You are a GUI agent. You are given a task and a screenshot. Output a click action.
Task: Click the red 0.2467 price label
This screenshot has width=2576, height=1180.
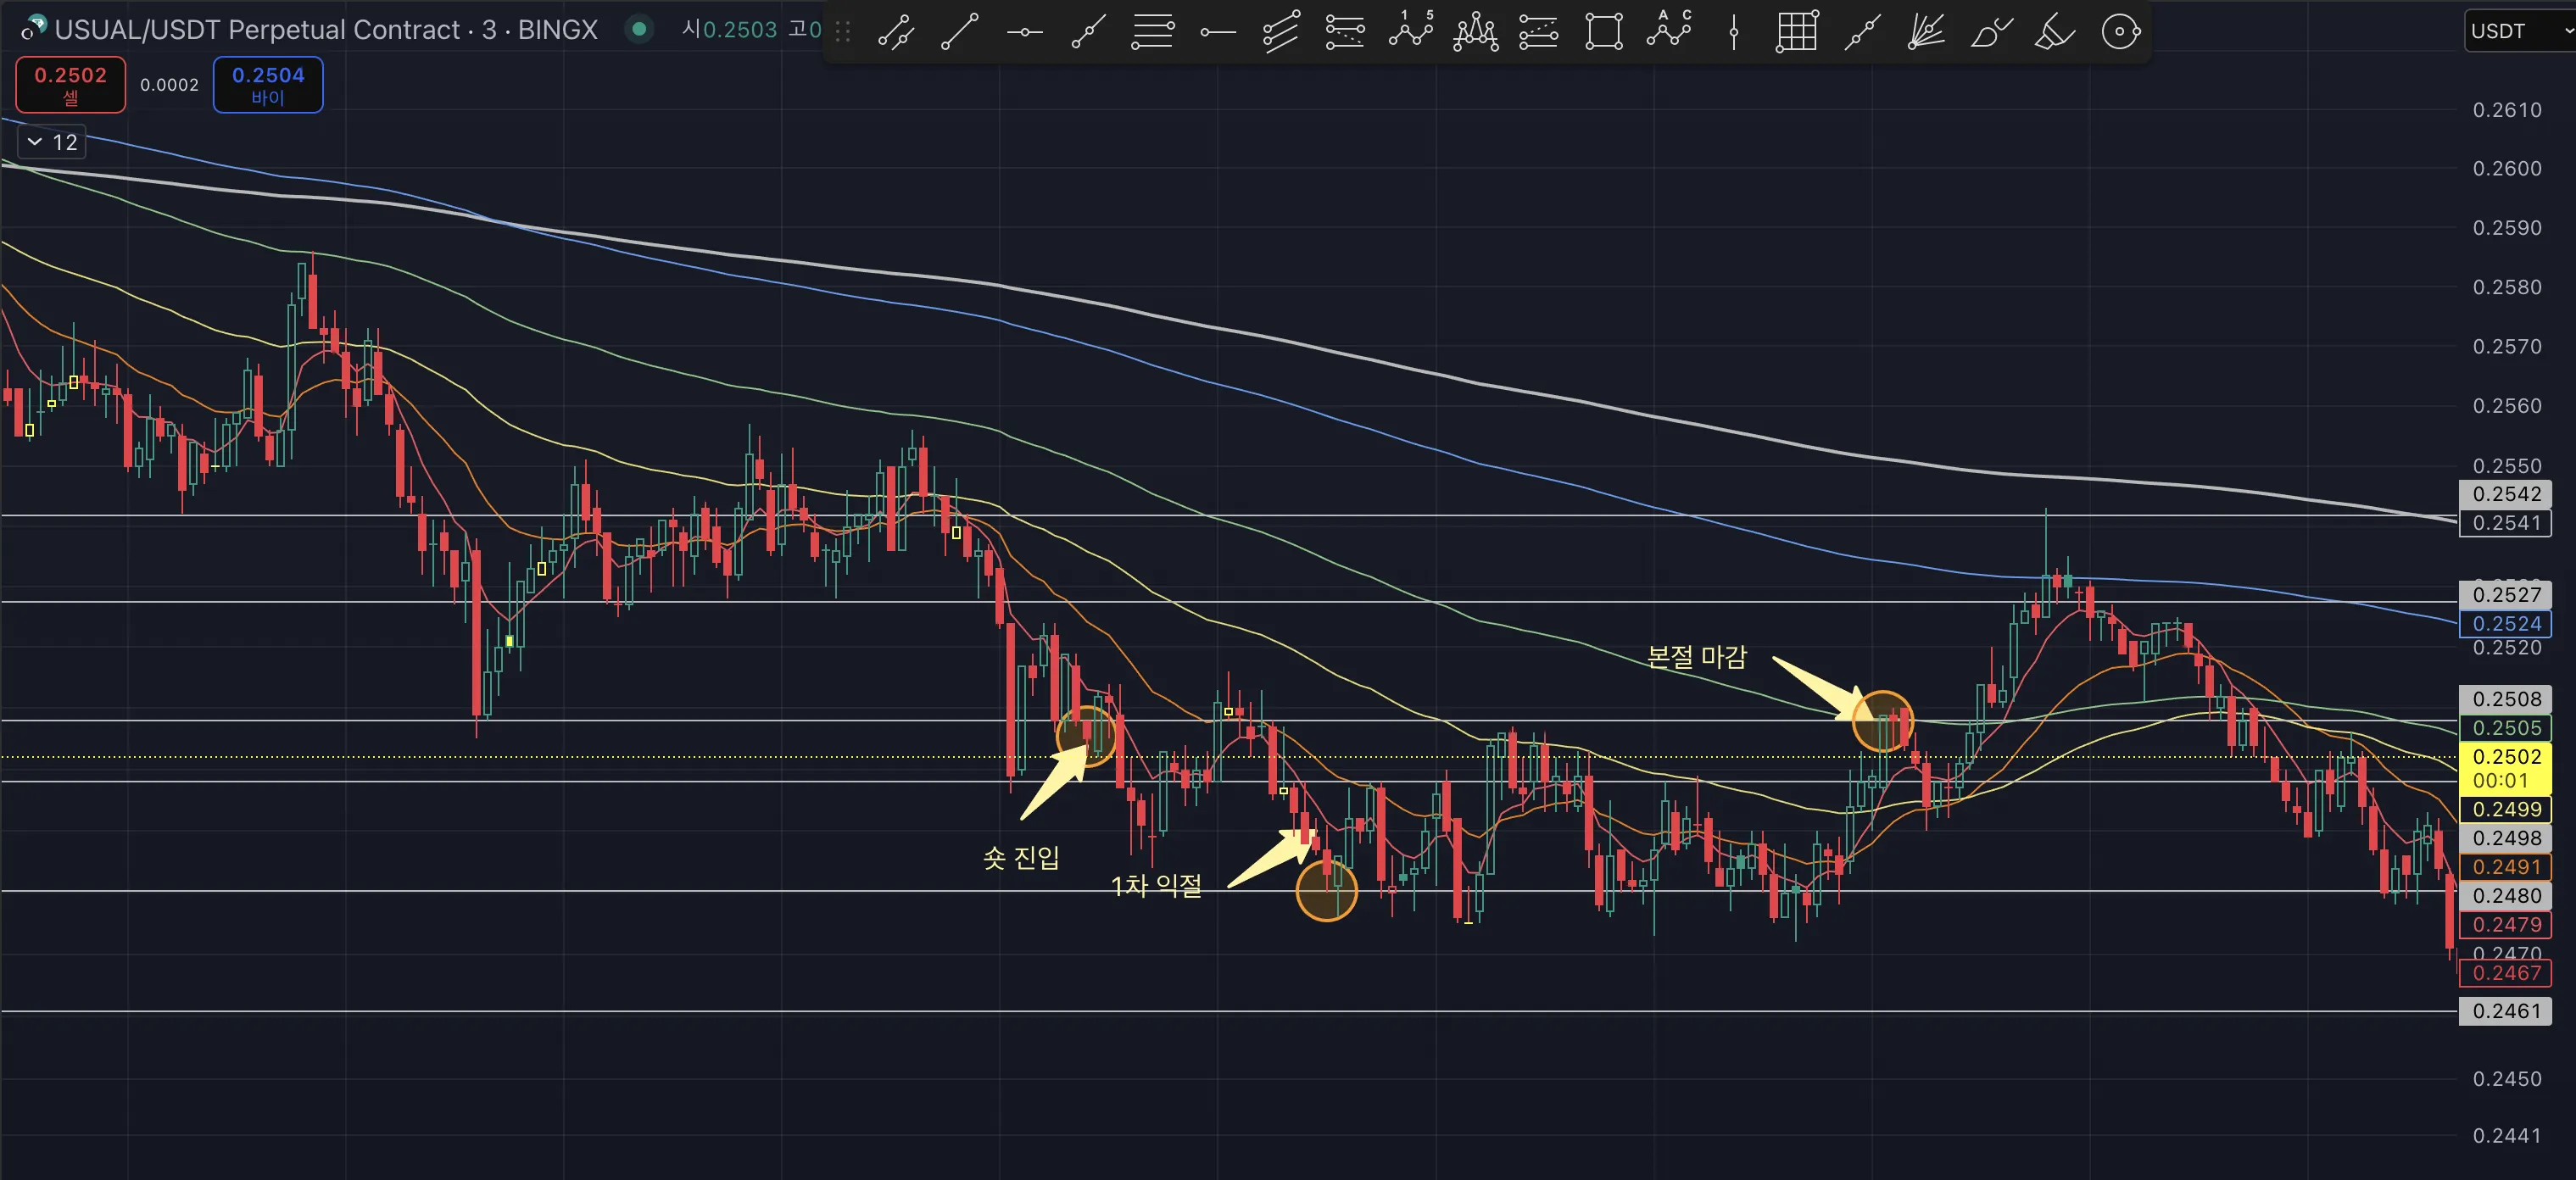2505,973
